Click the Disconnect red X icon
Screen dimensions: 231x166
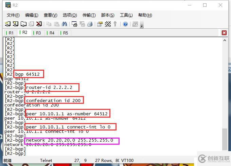[x=39, y=24]
